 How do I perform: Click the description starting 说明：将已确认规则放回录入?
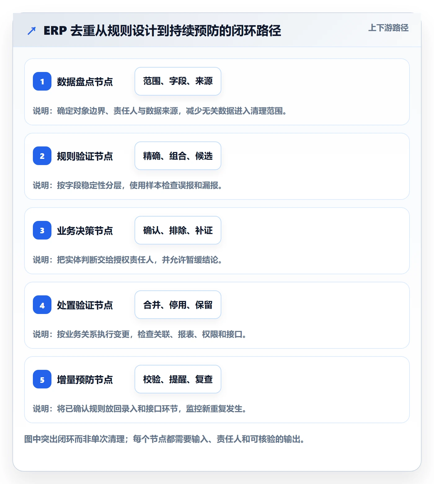pos(140,409)
